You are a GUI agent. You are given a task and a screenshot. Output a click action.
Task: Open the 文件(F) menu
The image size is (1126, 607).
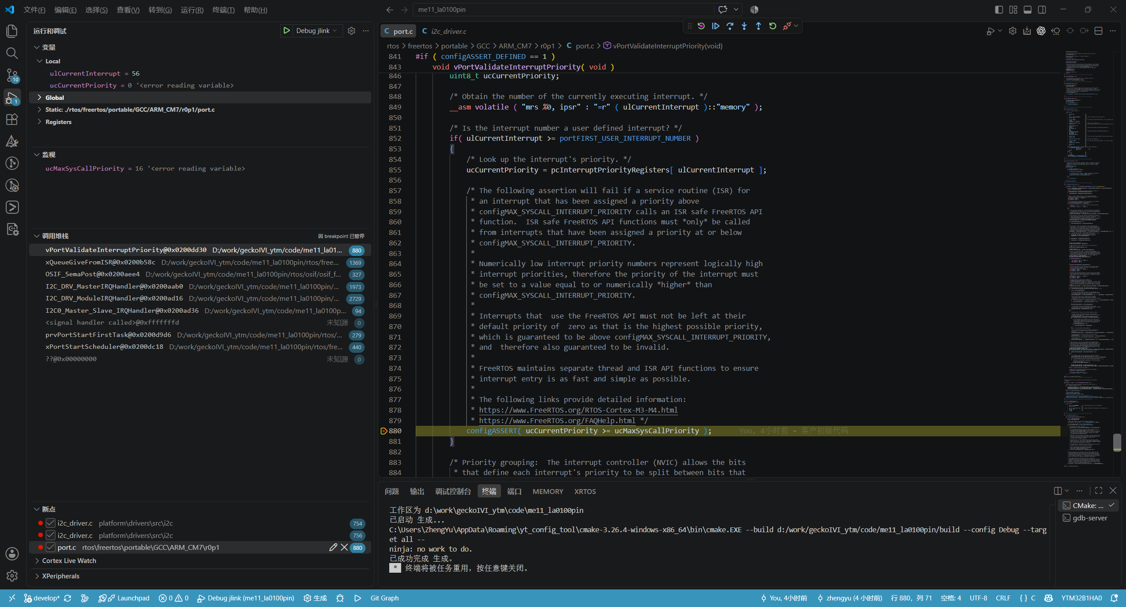(34, 10)
